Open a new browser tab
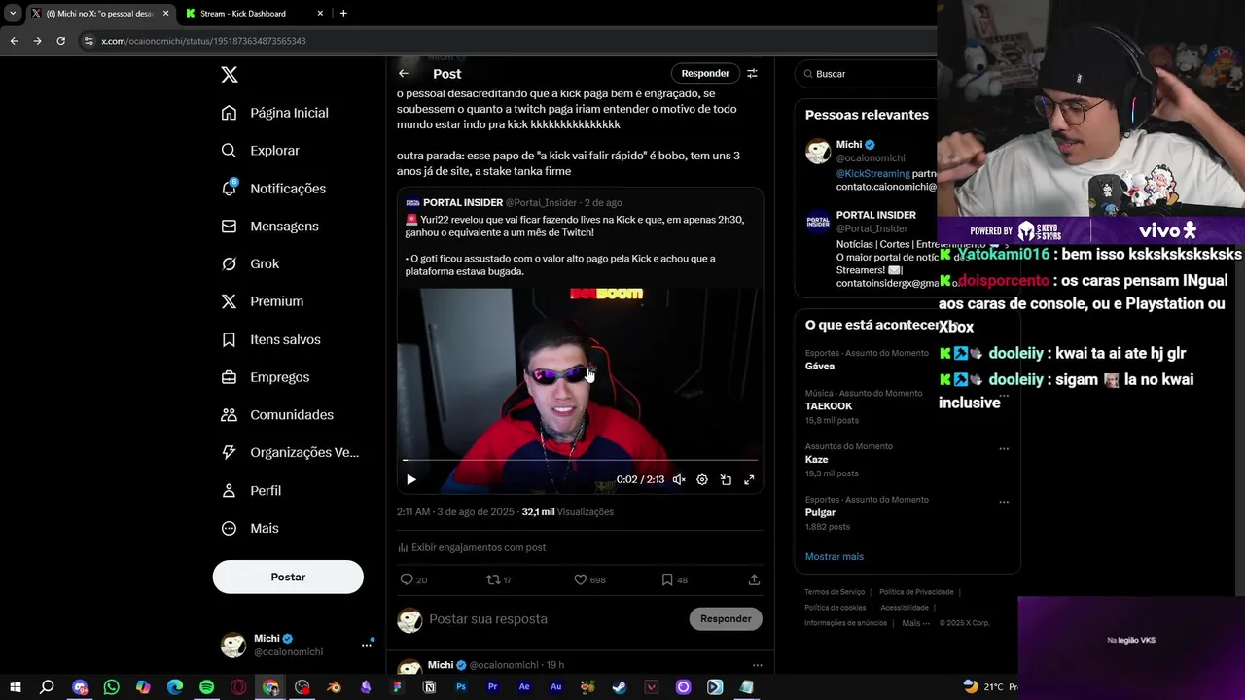This screenshot has height=700, width=1245. click(x=343, y=14)
